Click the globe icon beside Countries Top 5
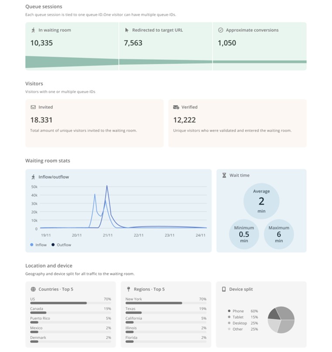332x352 pixels. pyautogui.click(x=33, y=289)
